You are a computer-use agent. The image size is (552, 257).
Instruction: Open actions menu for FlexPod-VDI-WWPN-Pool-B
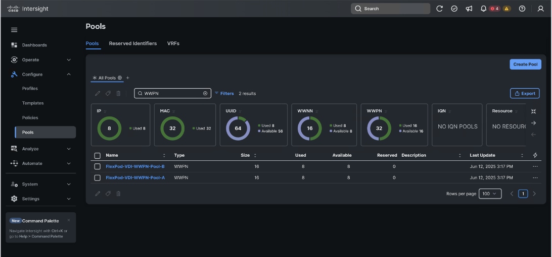pos(535,166)
